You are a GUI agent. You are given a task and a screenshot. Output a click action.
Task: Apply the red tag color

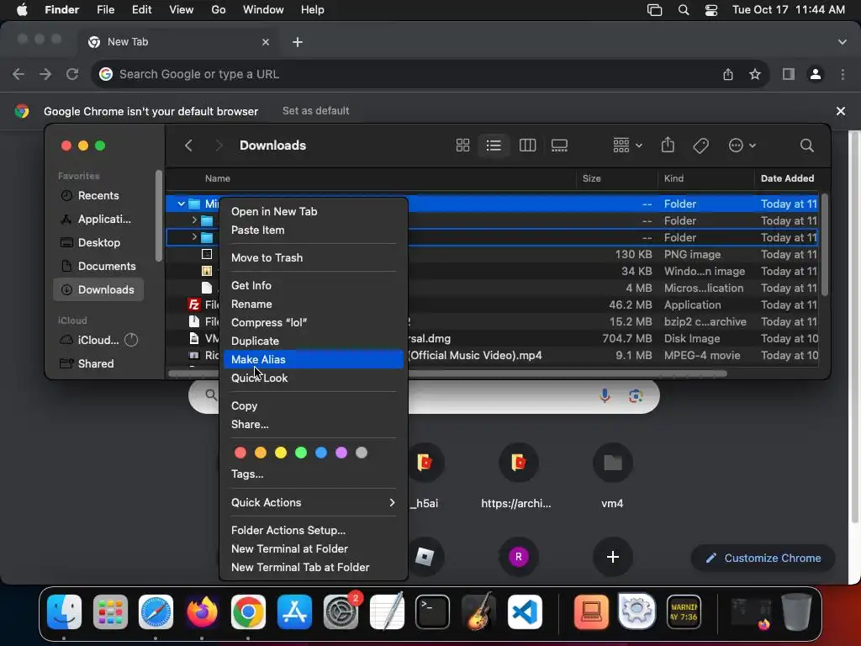coord(240,453)
